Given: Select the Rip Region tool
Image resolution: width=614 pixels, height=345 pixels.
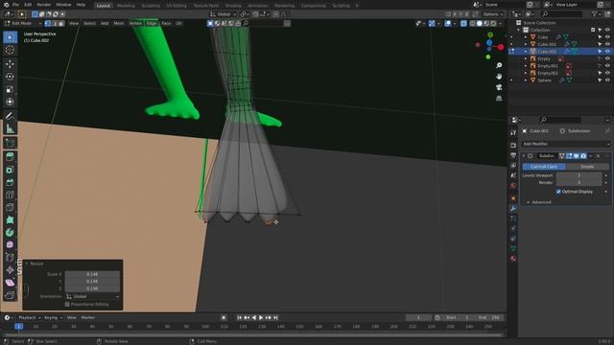Looking at the screenshot, I should pos(10,295).
